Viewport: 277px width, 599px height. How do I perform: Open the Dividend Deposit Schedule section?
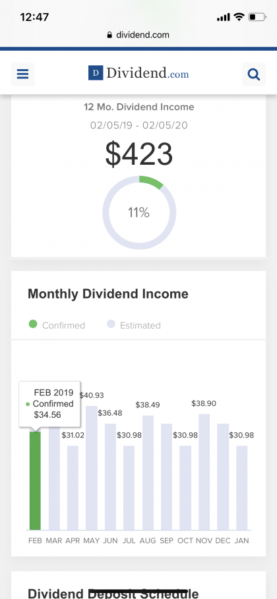tap(113, 593)
